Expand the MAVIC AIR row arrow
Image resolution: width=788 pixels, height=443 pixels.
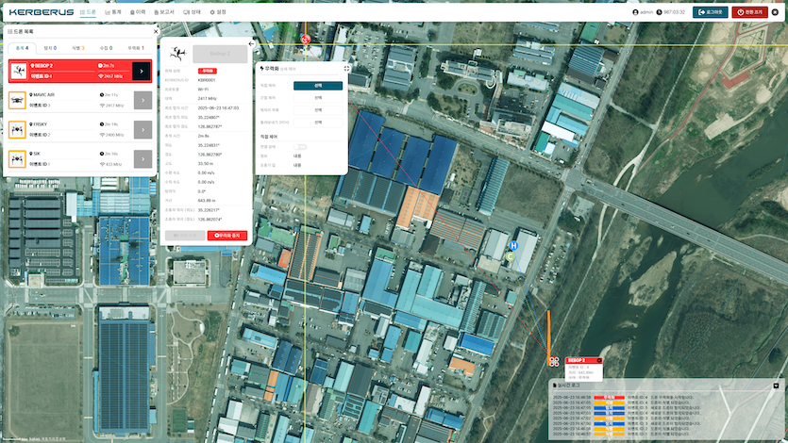[x=142, y=100]
